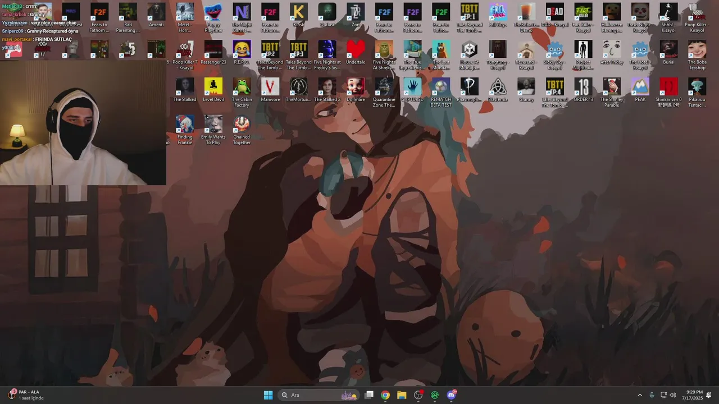Launch Outlast from the desktop
Viewport: 719px width, 404px height.
(x=327, y=16)
